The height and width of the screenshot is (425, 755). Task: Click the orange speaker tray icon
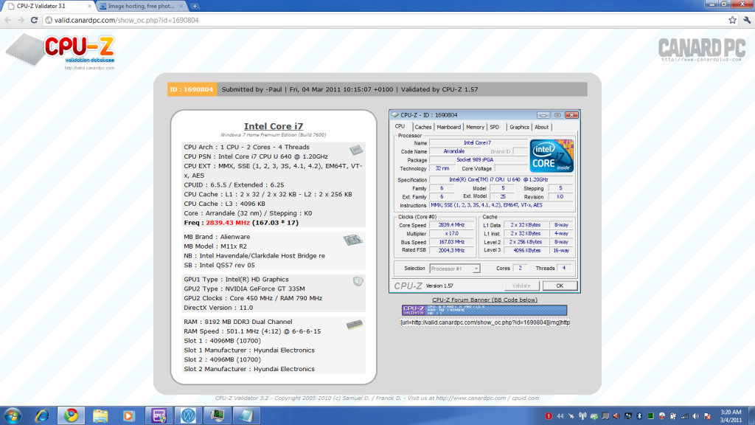[x=616, y=416]
